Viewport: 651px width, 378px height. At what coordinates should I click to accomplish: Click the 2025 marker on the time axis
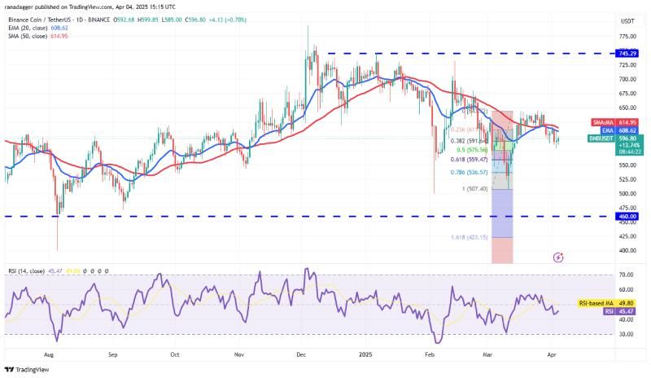tap(365, 354)
